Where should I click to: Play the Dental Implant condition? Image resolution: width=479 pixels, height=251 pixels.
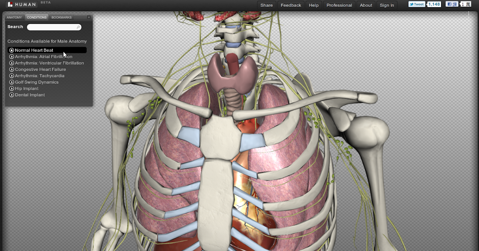(11, 94)
